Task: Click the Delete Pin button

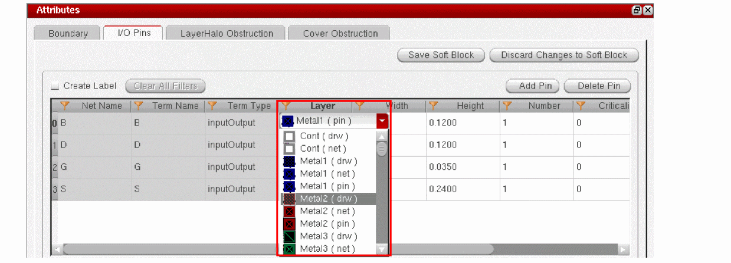Action: point(598,86)
